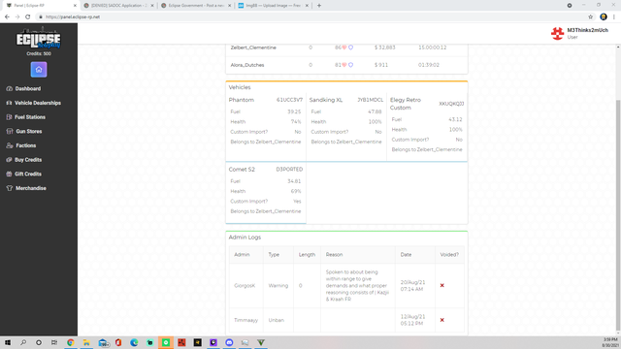Click the Fuel Stations pump icon
Image resolution: width=621 pixels, height=349 pixels.
9,117
